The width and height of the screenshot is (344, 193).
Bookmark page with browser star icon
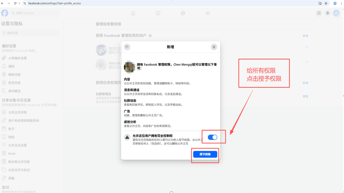pos(326,3)
